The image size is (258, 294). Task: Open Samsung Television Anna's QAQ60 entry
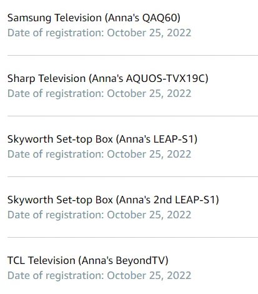94,18
